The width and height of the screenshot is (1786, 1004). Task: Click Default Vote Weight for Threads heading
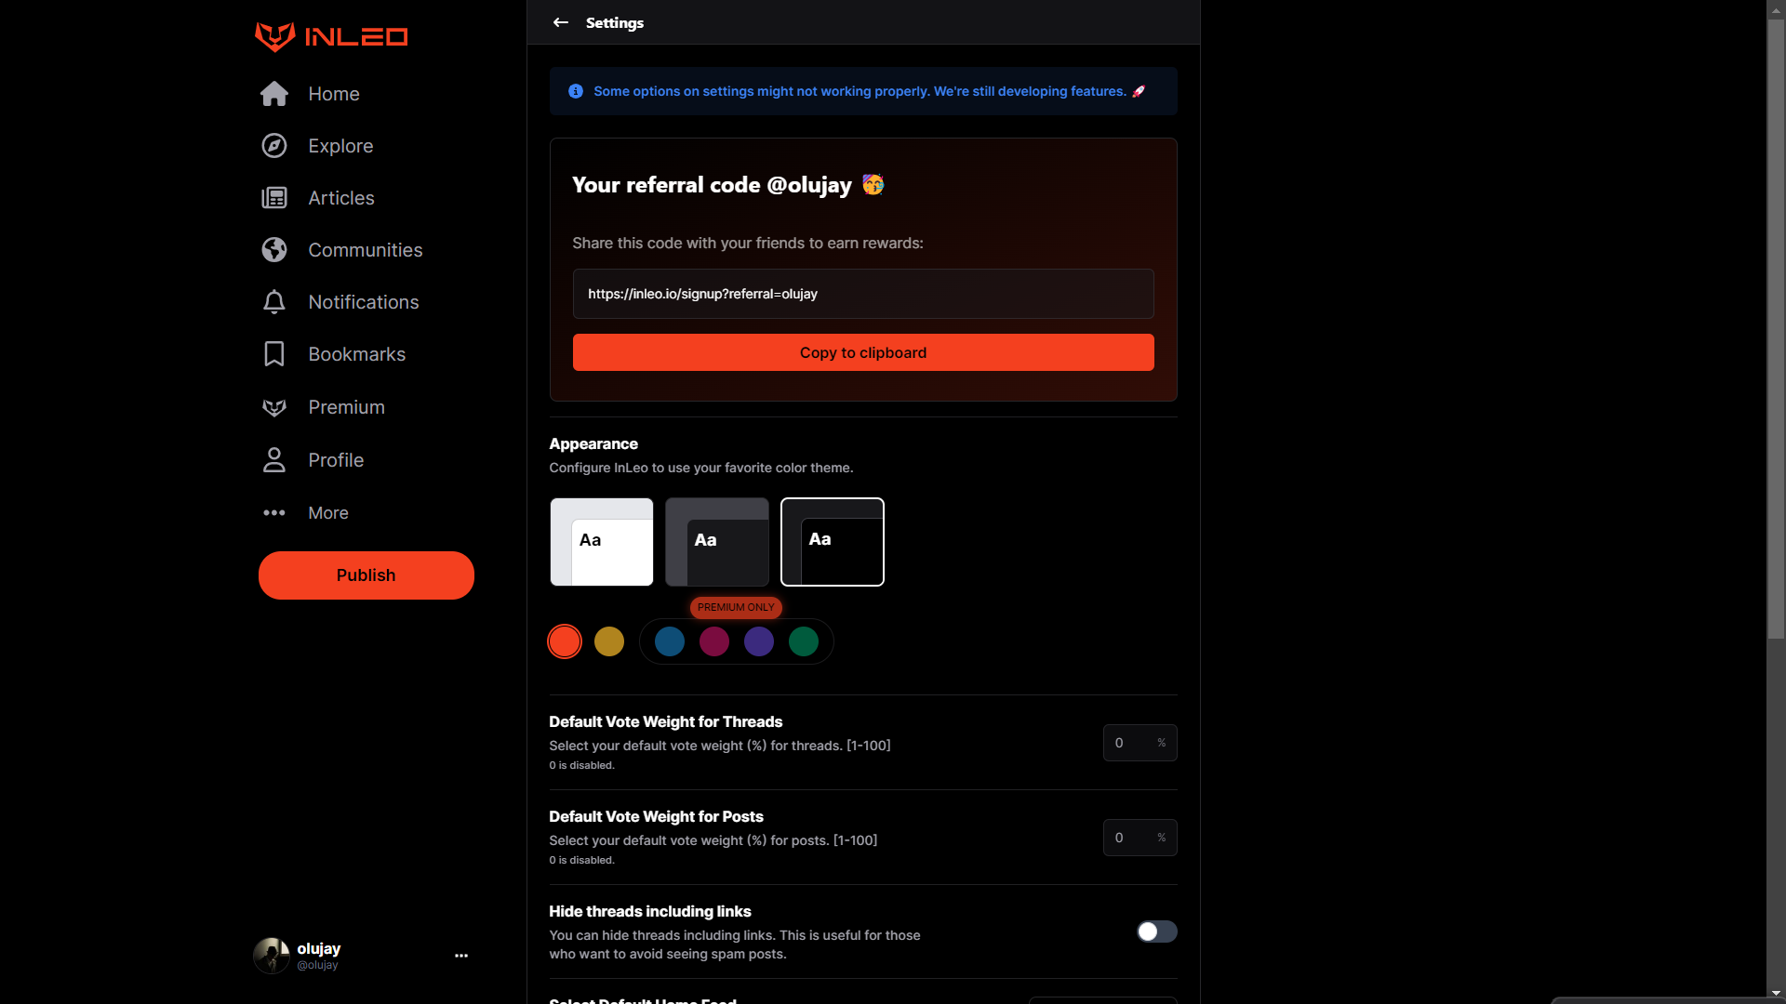pos(666,722)
